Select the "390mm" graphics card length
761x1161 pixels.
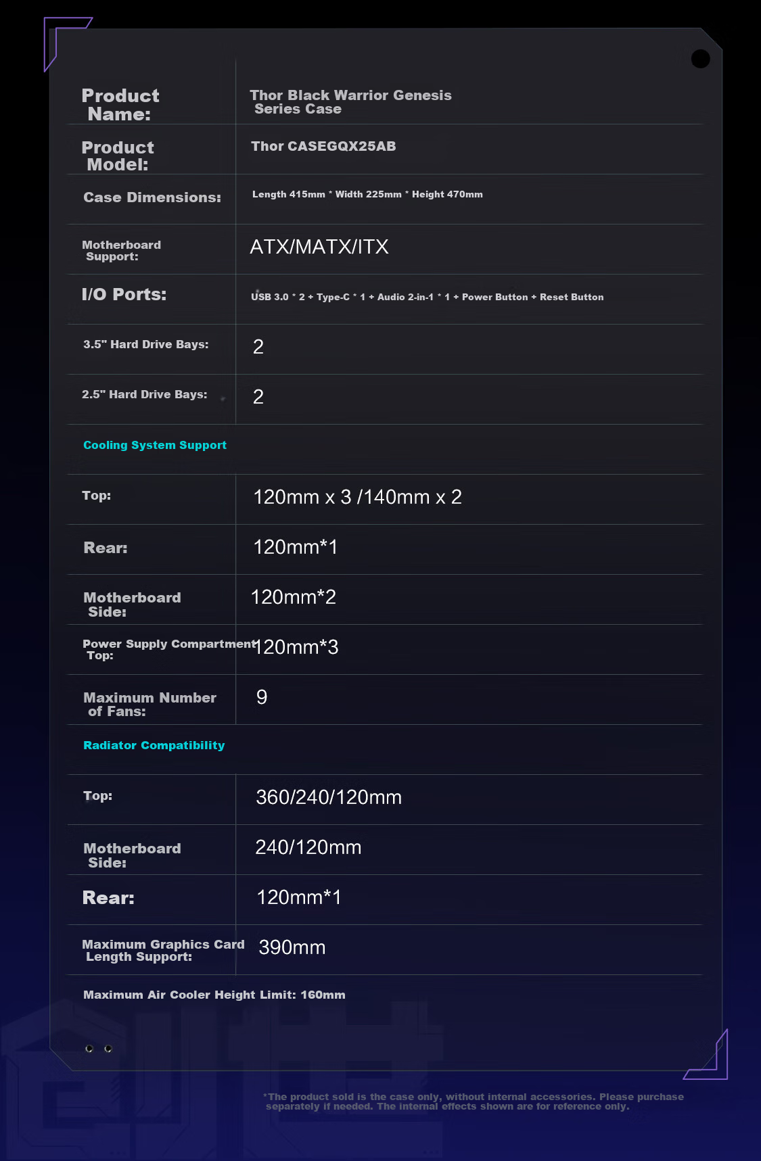tap(292, 947)
